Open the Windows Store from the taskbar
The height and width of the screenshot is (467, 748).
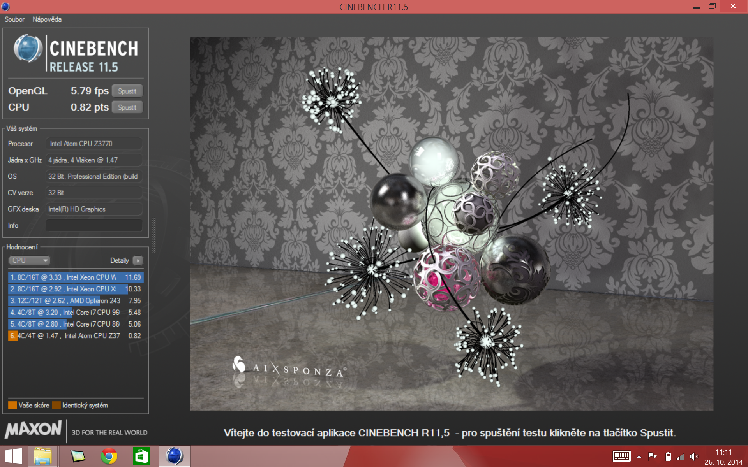coord(141,456)
